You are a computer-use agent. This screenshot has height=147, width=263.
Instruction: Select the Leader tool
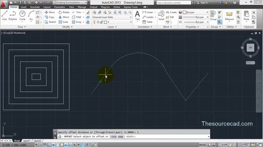pos(148,17)
